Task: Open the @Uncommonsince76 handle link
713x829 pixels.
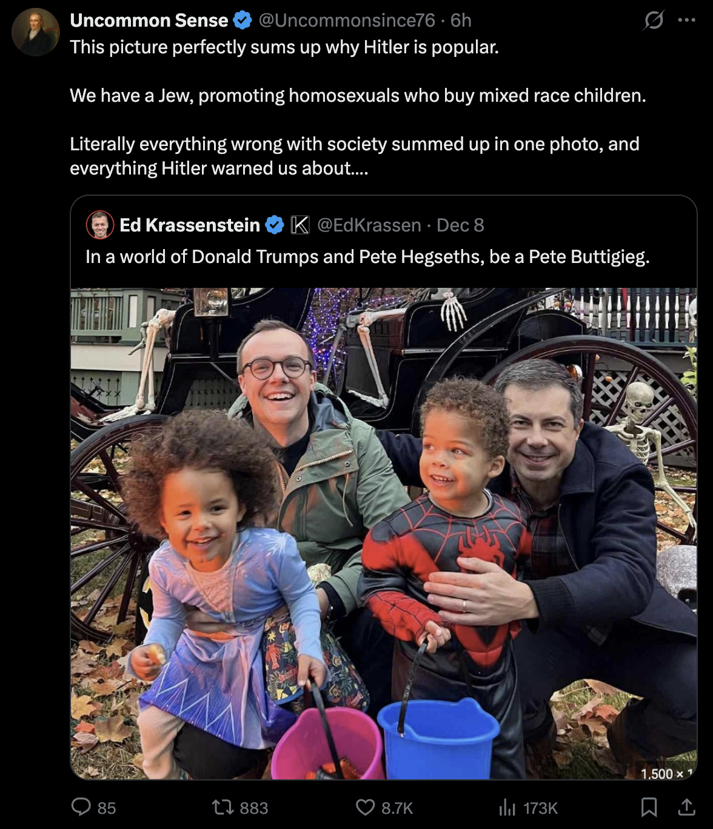Action: tap(347, 20)
